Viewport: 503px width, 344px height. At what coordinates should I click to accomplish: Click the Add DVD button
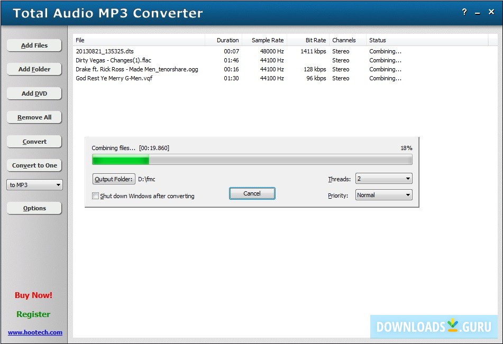34,94
